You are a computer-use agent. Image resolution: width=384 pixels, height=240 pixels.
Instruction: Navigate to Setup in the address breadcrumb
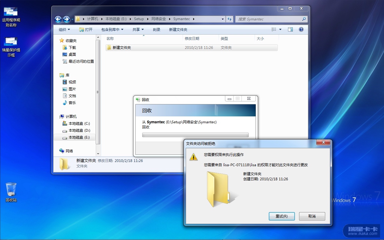[139, 19]
